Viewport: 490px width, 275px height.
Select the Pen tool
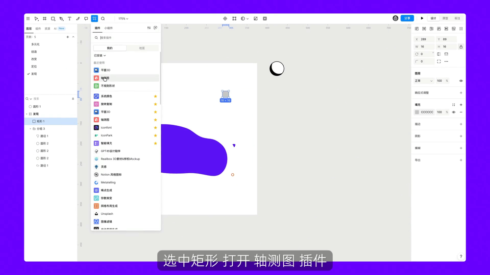pyautogui.click(x=61, y=19)
